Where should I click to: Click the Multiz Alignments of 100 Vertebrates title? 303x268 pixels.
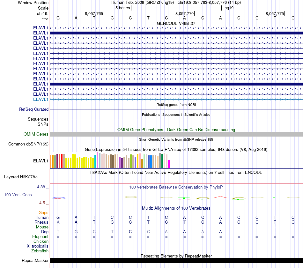pos(176,208)
